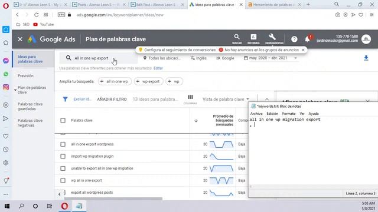Image resolution: width=378 pixels, height=212 pixels.
Task: Open settings gear in Opera sidebar
Action: tap(6, 163)
